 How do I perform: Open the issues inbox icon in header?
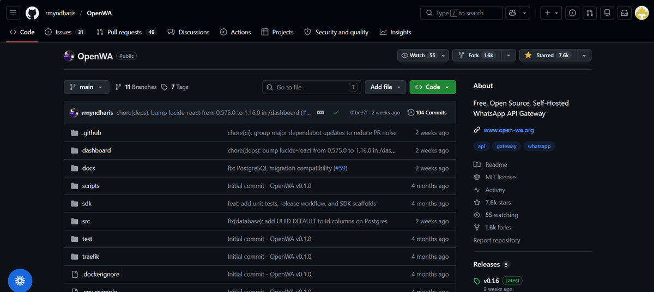pos(572,13)
